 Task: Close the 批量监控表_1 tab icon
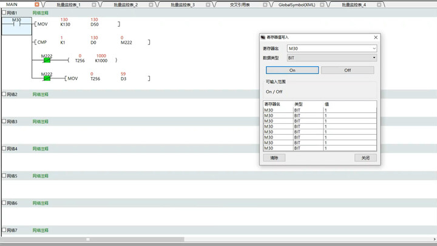94,4
